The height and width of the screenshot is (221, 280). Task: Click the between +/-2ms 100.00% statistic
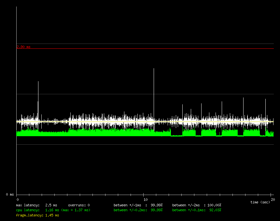197,205
